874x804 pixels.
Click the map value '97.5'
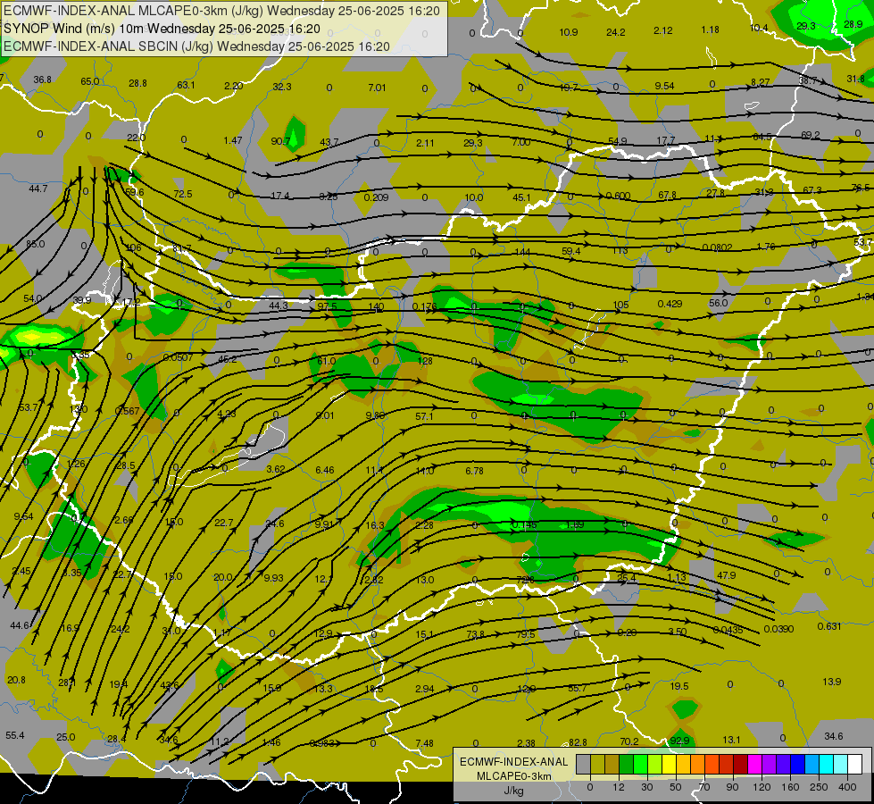pyautogui.click(x=328, y=306)
